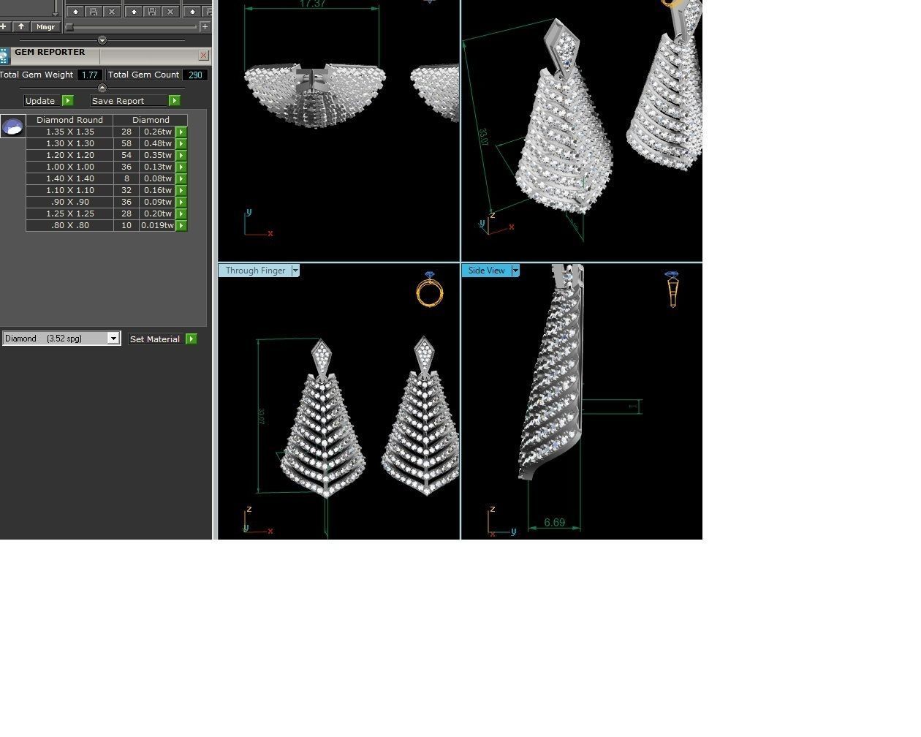This screenshot has height=737, width=921.
Task: Open the Mngr manager button
Action: [x=45, y=26]
